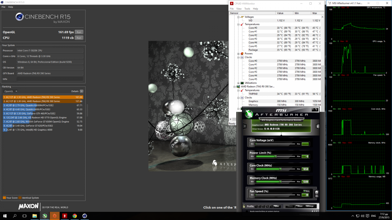The height and width of the screenshot is (220, 392).
Task: Adjust the Core Voltage slider in Afterburner
Action: [276, 144]
